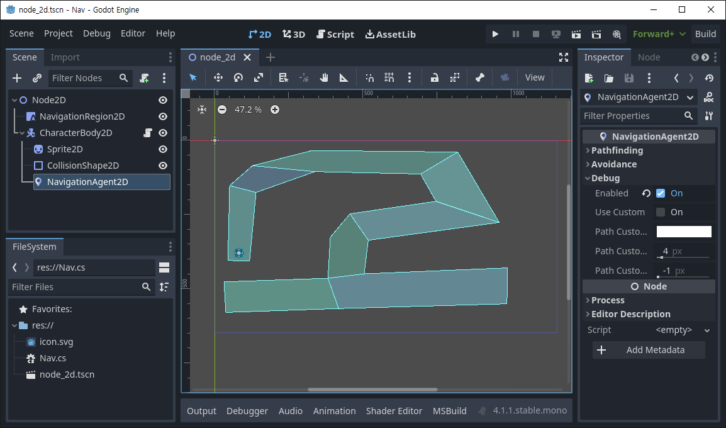726x428 pixels.
Task: Activate the Rotate Mode tool
Action: (x=238, y=77)
